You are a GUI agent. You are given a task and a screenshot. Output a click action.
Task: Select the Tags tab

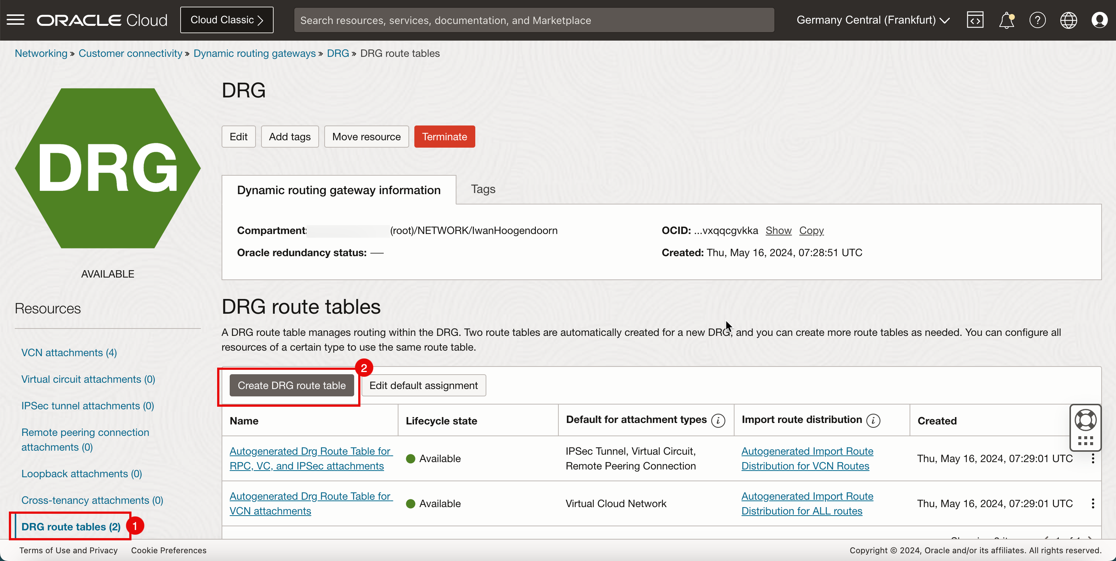(x=483, y=189)
